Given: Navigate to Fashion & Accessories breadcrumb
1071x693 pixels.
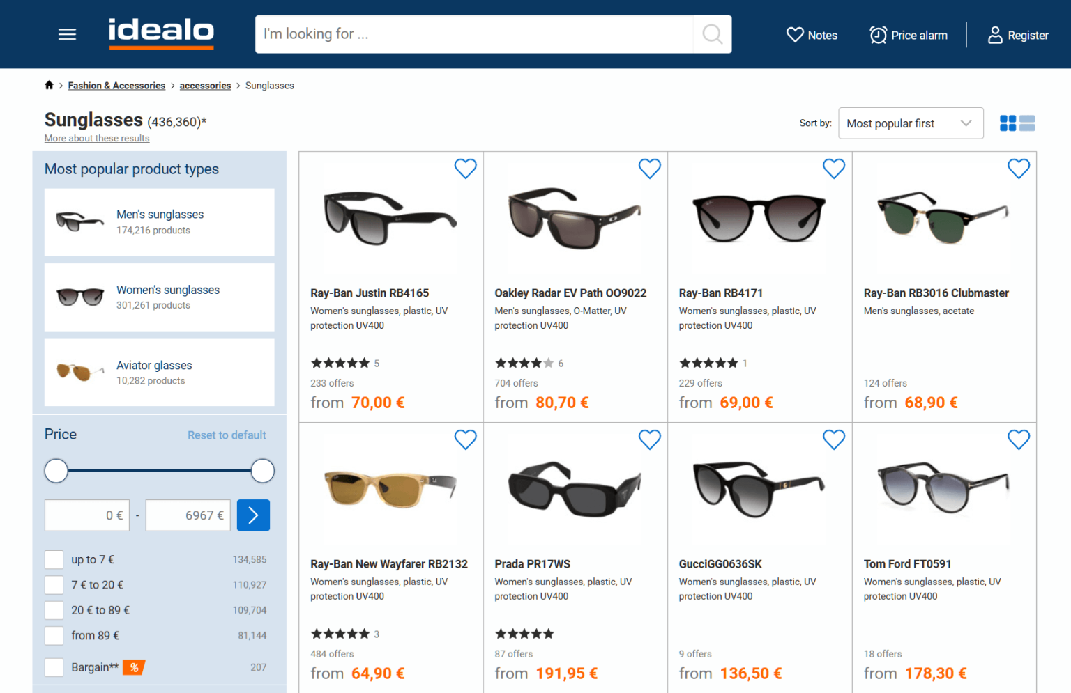Looking at the screenshot, I should (116, 85).
